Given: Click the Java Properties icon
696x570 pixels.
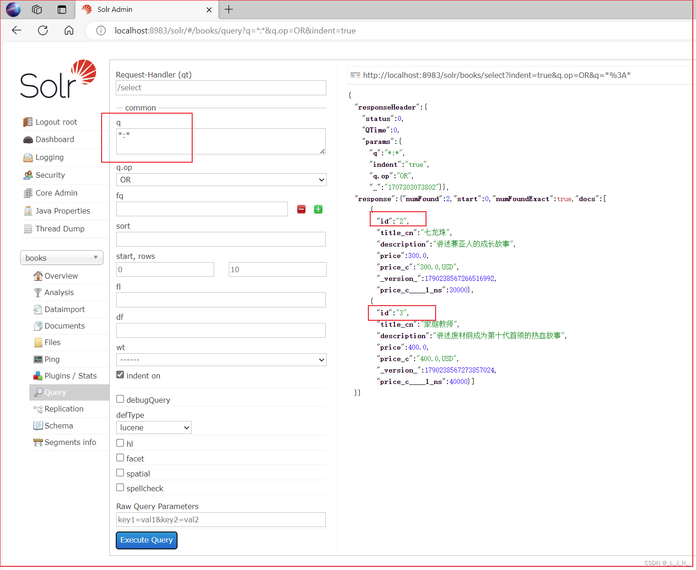Looking at the screenshot, I should tap(28, 211).
